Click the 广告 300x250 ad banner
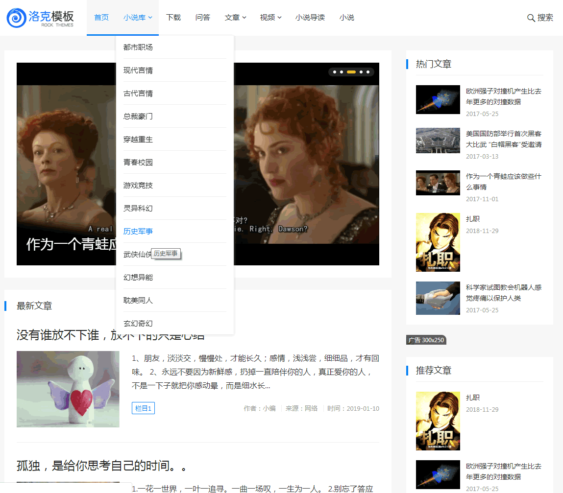The width and height of the screenshot is (563, 493). 426,340
